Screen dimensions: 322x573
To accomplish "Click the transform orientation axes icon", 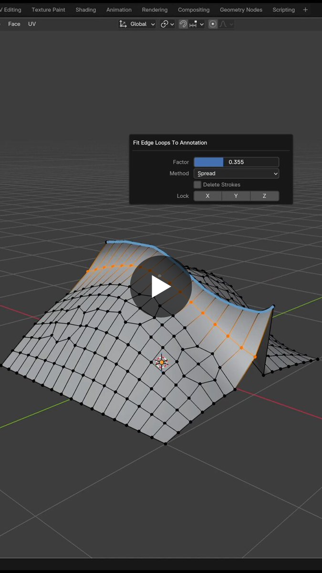I will point(123,24).
